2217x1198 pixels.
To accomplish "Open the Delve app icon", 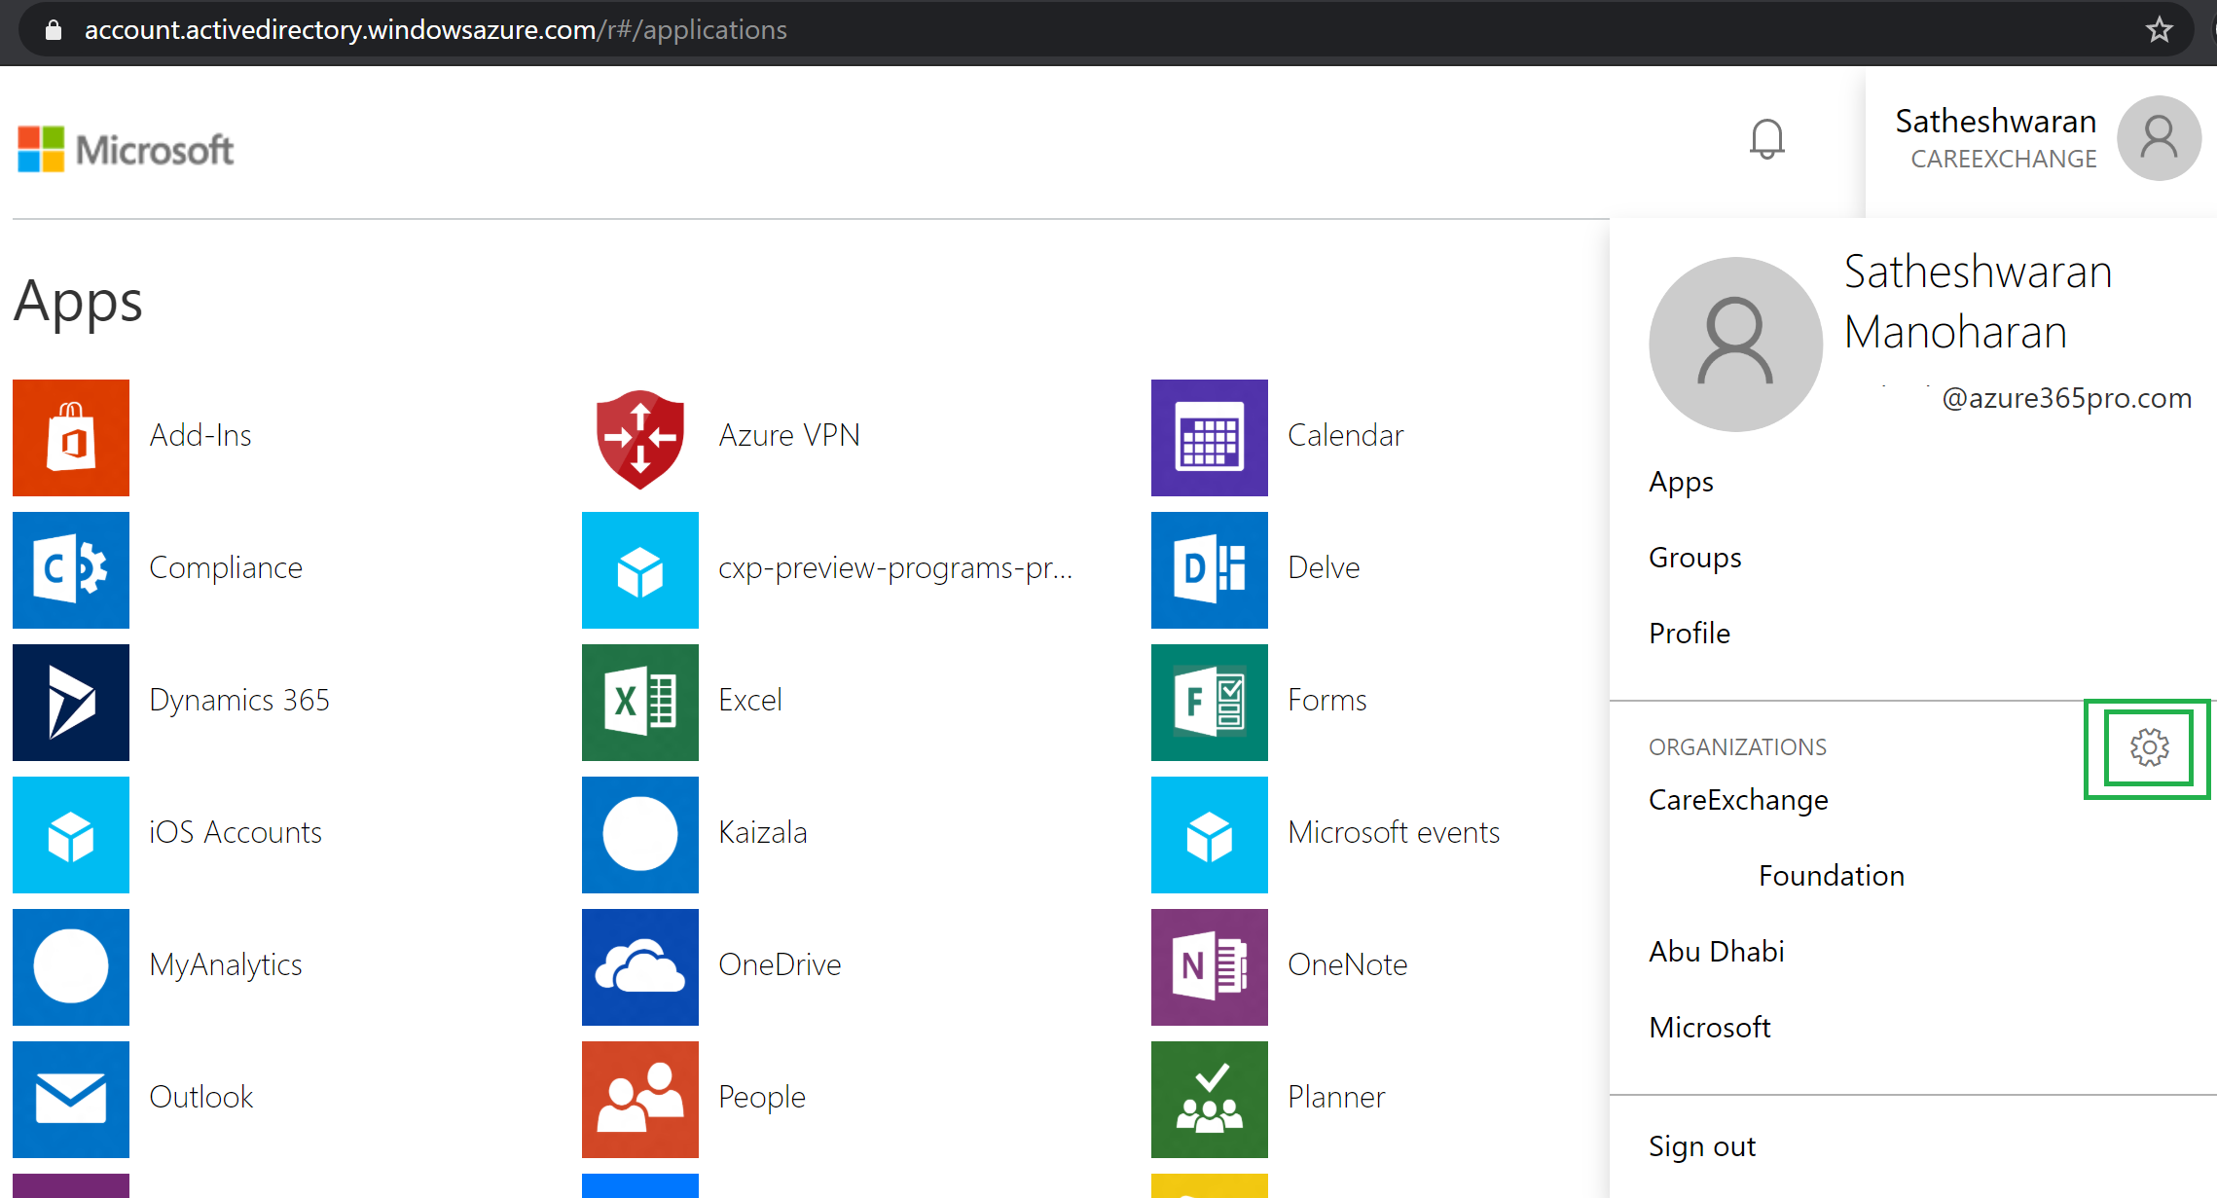I will click(1210, 570).
